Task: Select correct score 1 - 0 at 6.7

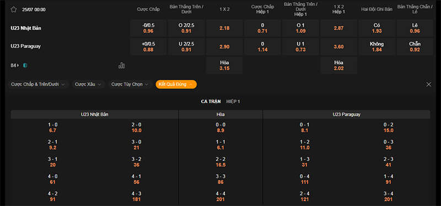Action: click(52, 127)
